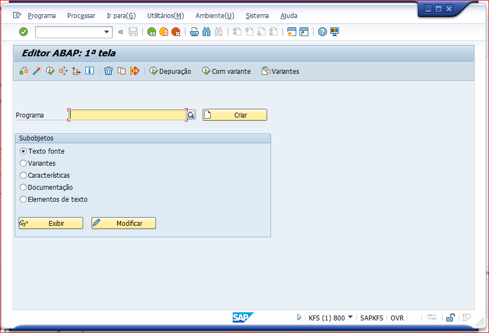Viewport: 489px width, 333px height.
Task: Collapse command field with double-chevron icon
Action: click(120, 32)
